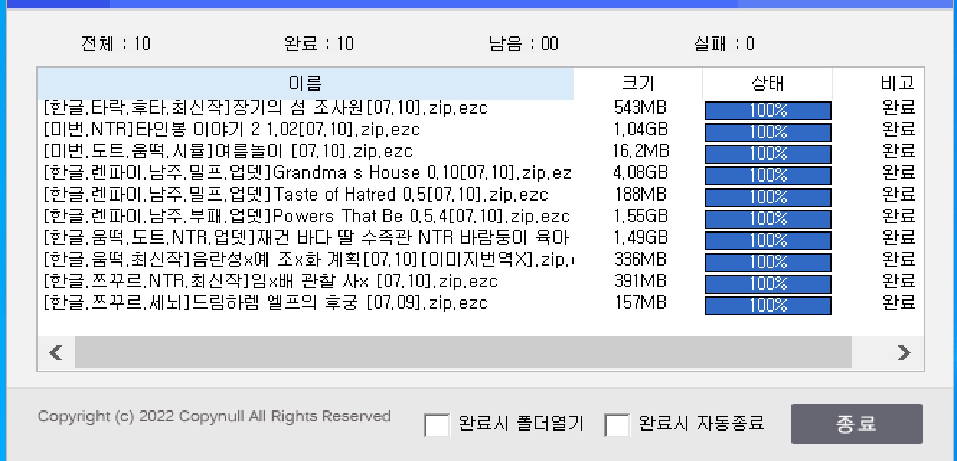Sort list by 이름 column header
This screenshot has width=957, height=461.
pos(305,83)
